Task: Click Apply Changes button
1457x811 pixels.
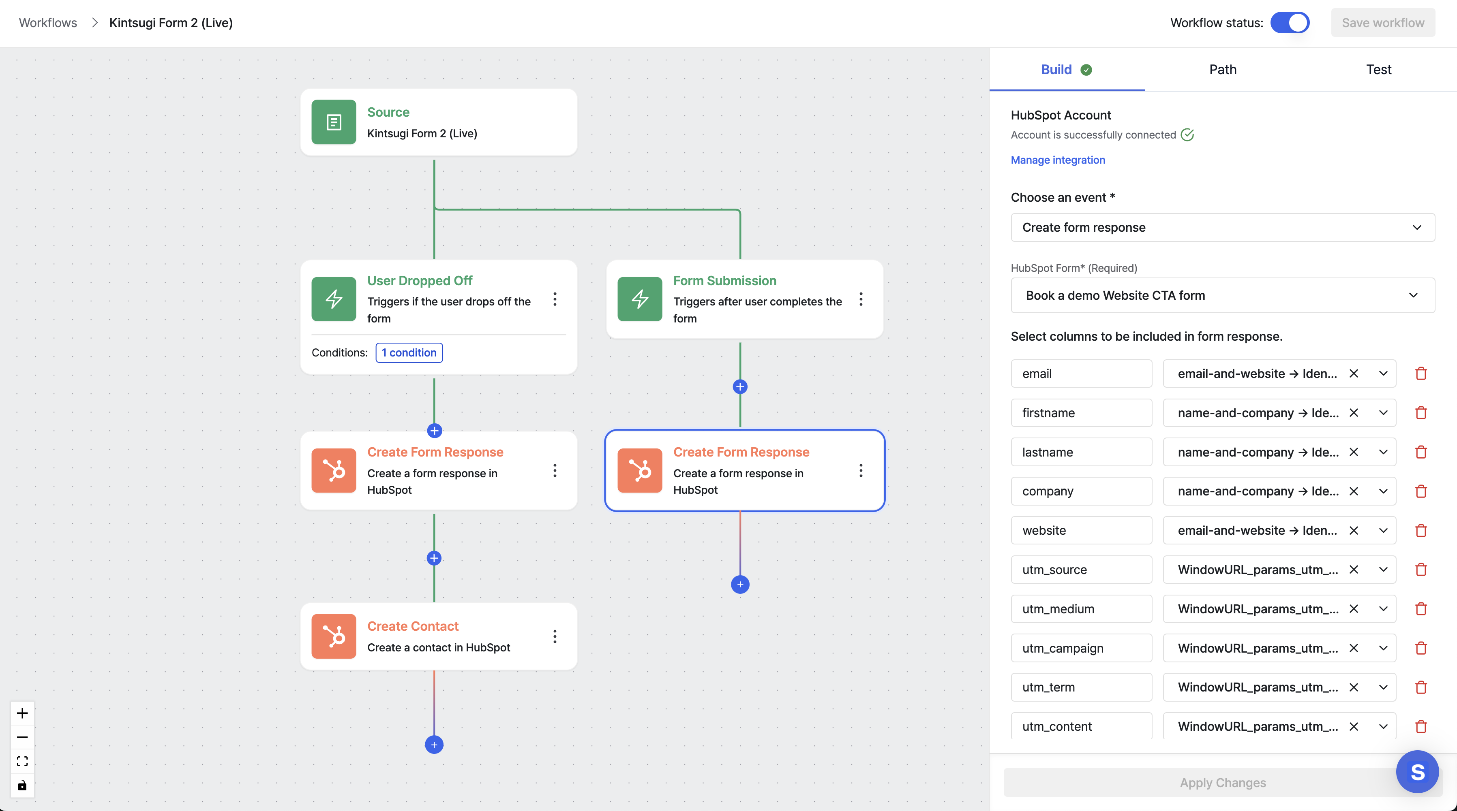Action: coord(1223,782)
